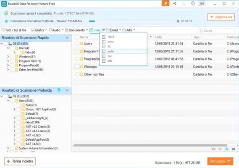Click the deep scan progress bar
The height and width of the screenshot is (168, 239).
132,21
